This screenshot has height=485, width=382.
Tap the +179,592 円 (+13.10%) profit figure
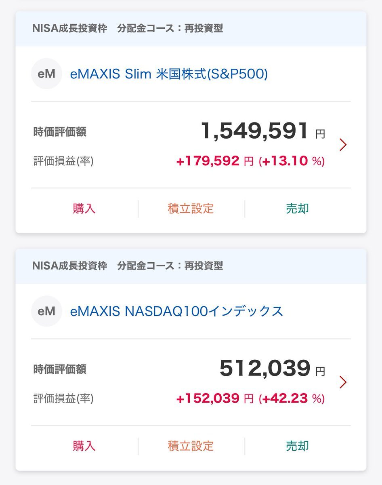(250, 162)
